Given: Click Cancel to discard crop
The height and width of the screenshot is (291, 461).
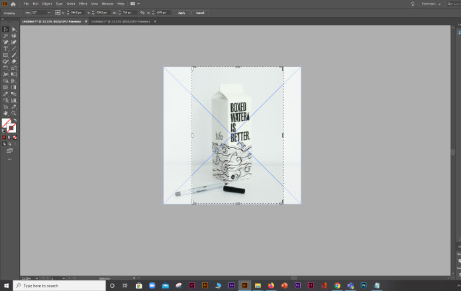Looking at the screenshot, I should coord(200,13).
